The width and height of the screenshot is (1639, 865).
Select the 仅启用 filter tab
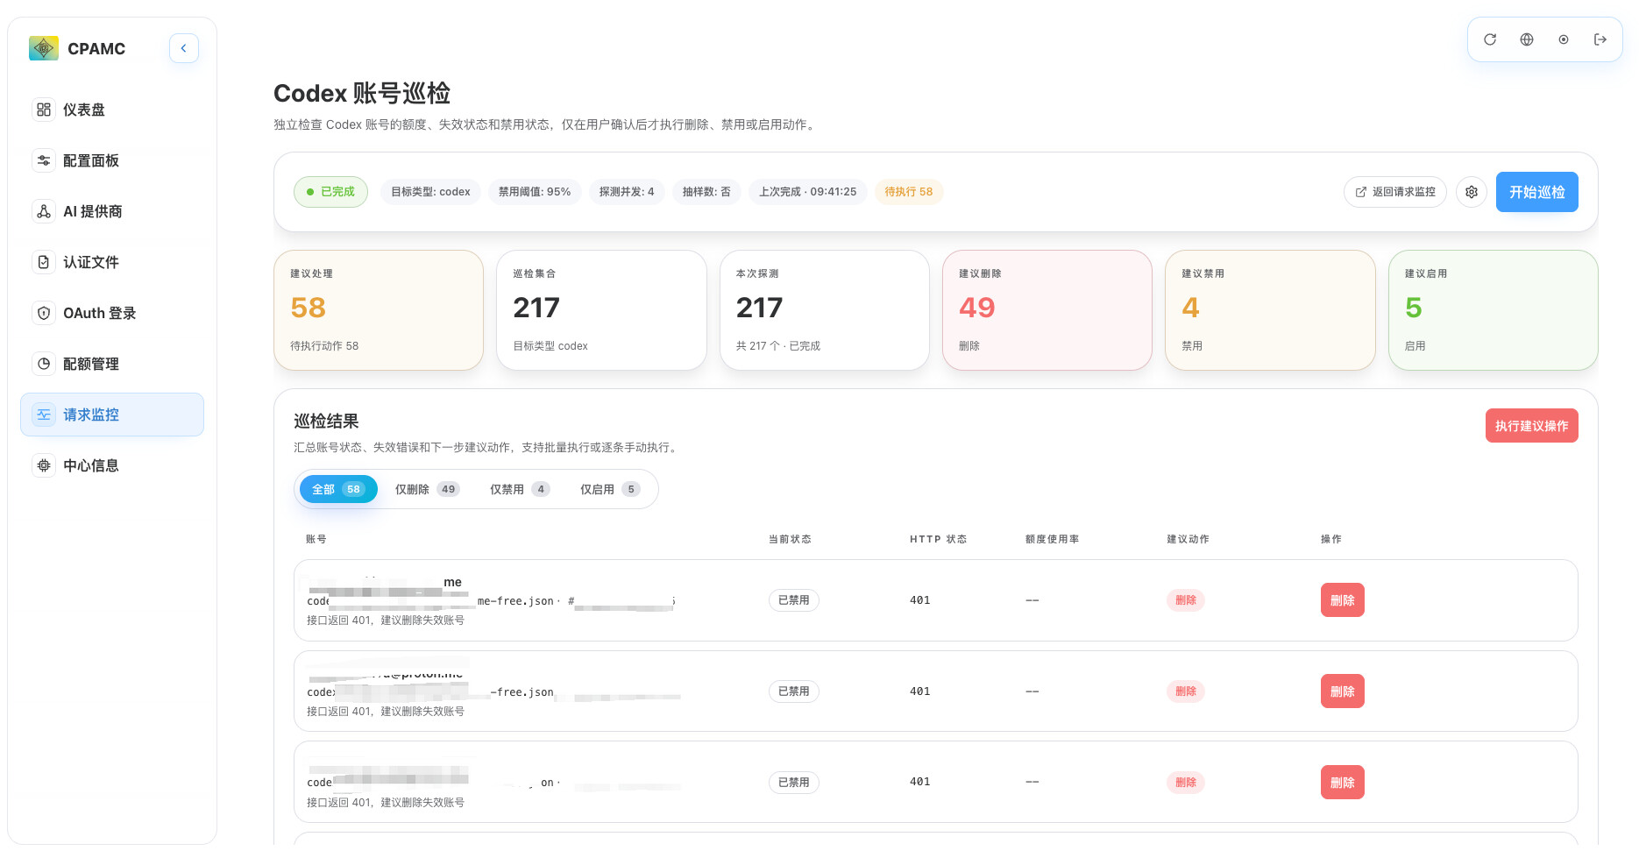coord(610,489)
